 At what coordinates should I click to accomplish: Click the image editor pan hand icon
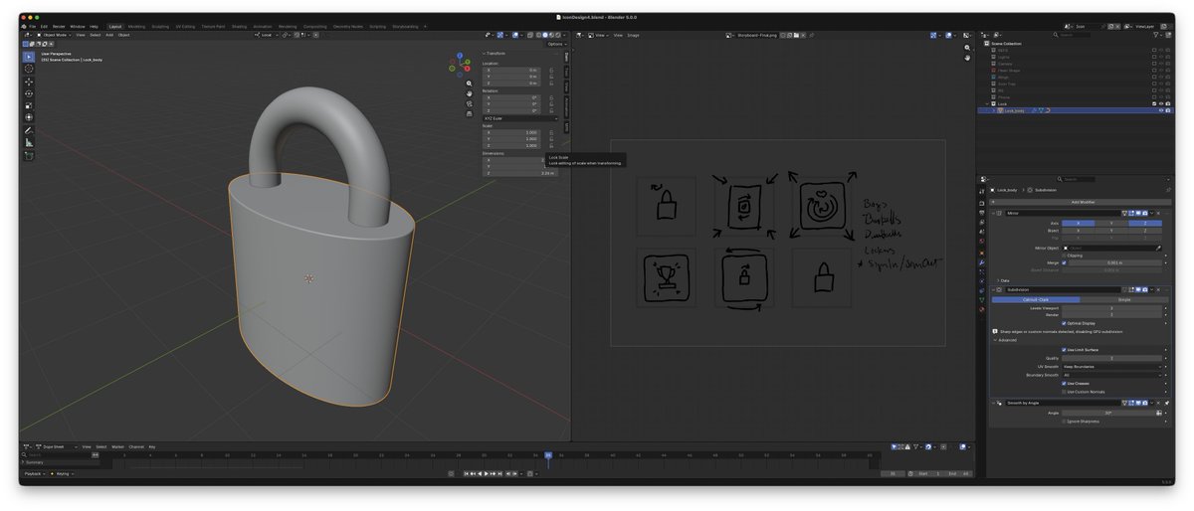coord(967,58)
